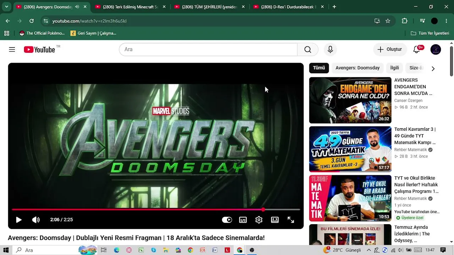
Task: Enter fullscreen video mode
Action: [x=291, y=220]
